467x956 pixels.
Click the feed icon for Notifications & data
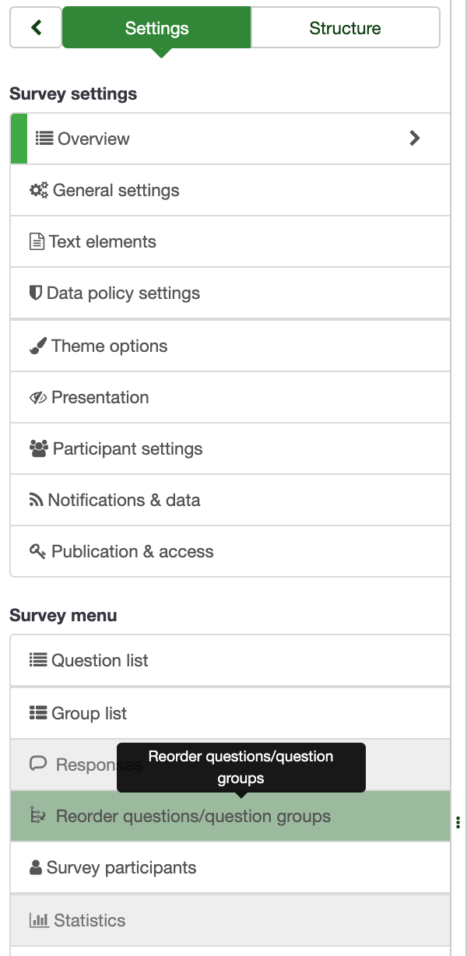[x=36, y=501]
